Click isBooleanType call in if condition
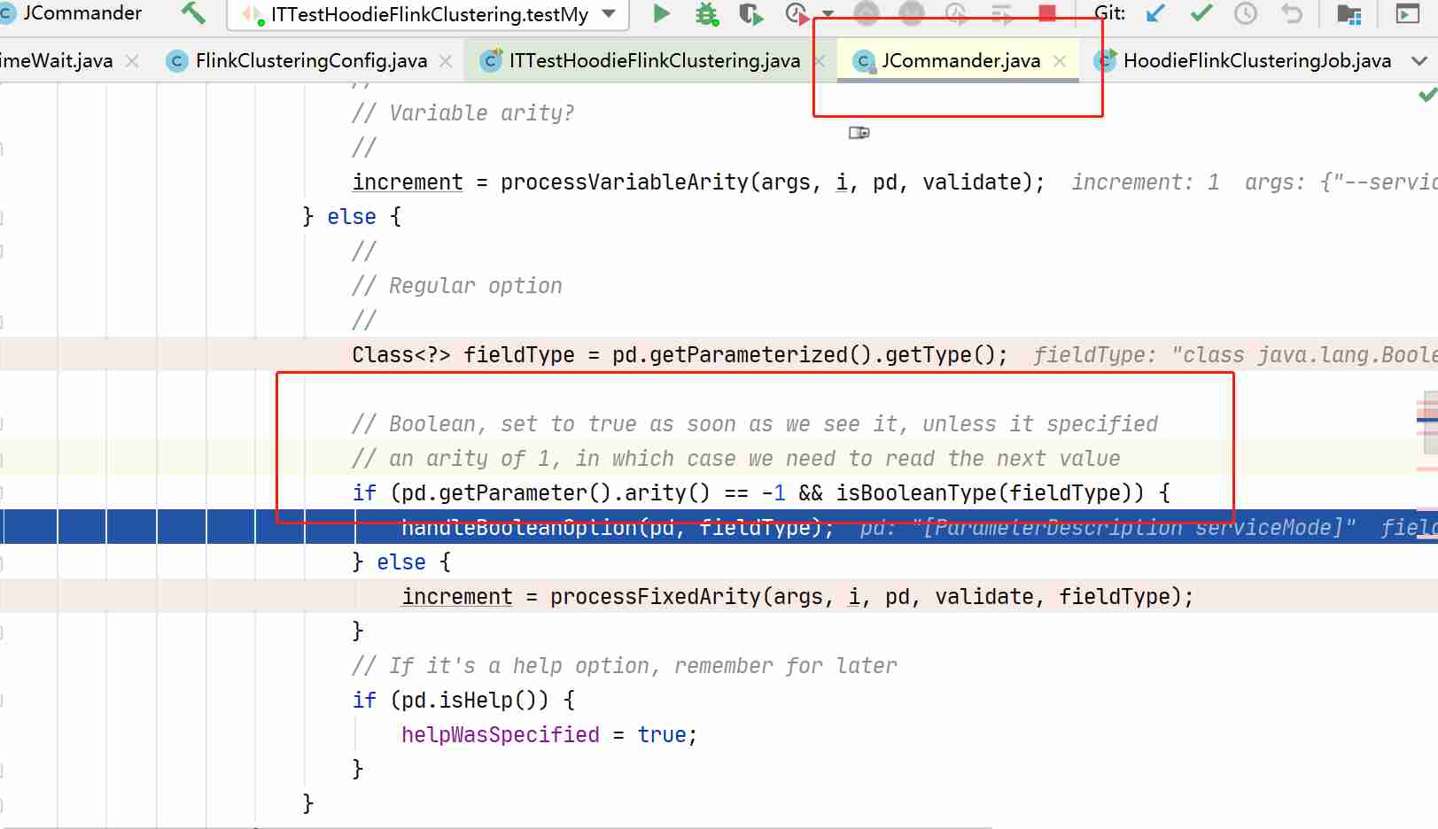The image size is (1438, 829). click(916, 493)
